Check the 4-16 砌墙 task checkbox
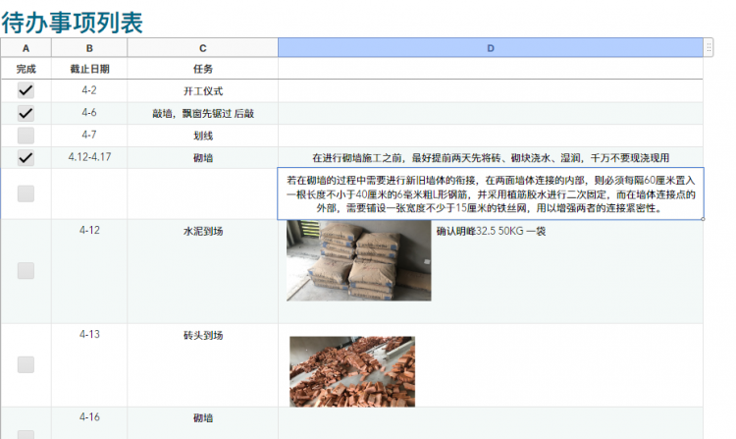 pyautogui.click(x=26, y=435)
